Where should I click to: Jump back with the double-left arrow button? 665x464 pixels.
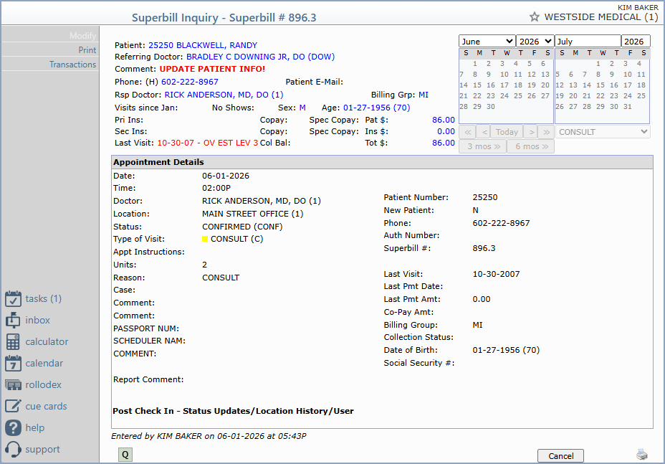pos(467,132)
